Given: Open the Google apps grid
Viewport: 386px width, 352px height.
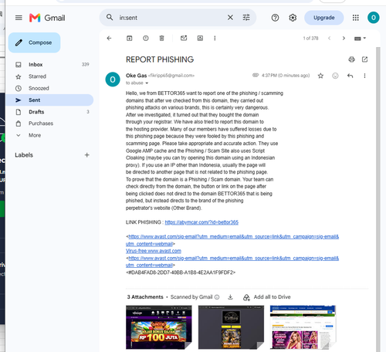Looking at the screenshot, I should click(x=356, y=18).
